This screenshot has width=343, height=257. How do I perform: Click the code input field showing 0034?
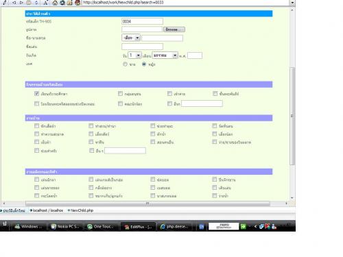click(142, 21)
